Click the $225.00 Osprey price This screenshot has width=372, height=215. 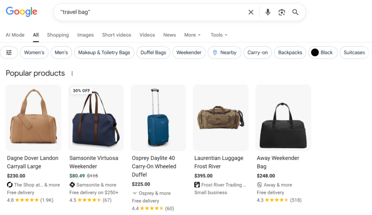point(141,184)
